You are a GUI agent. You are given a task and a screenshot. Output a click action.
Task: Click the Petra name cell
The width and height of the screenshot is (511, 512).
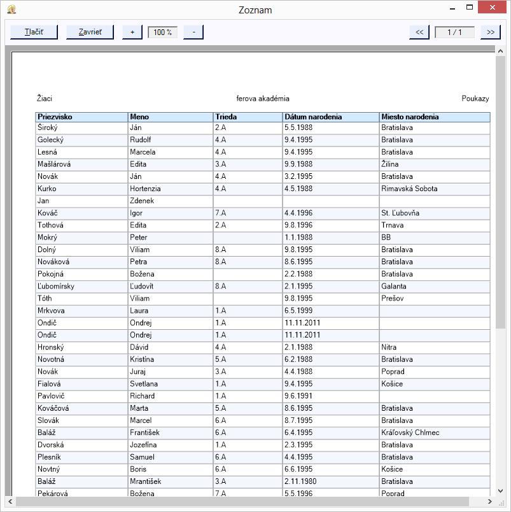[x=171, y=262]
